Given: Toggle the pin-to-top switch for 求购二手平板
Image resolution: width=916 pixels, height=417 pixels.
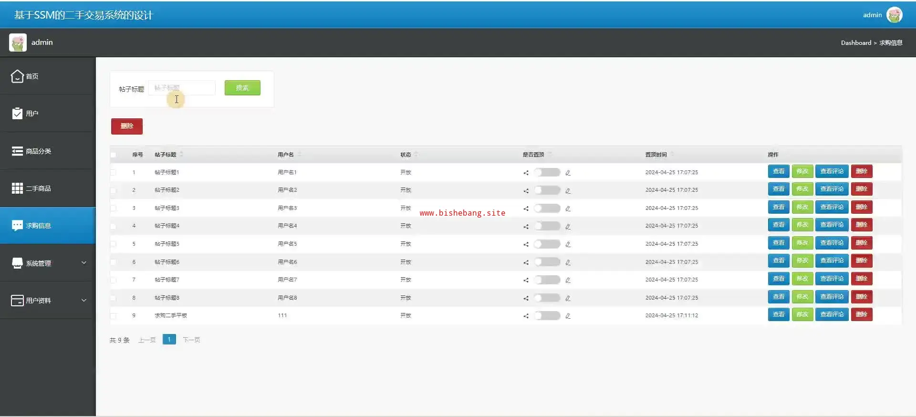Looking at the screenshot, I should point(547,315).
